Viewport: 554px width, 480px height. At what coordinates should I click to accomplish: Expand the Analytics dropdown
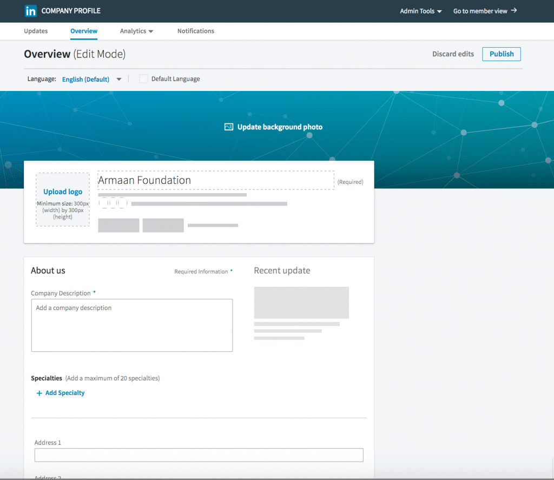(x=136, y=31)
